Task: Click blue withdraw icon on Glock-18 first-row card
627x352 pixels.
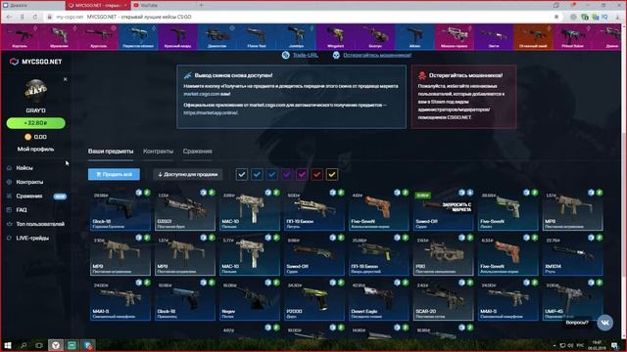Action: point(138,193)
